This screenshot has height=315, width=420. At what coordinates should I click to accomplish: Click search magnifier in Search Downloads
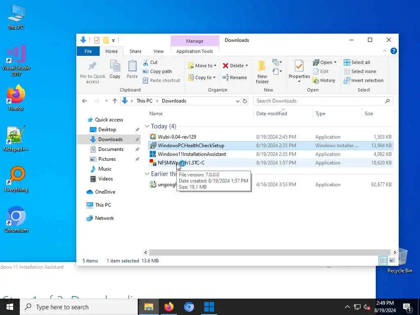387,101
